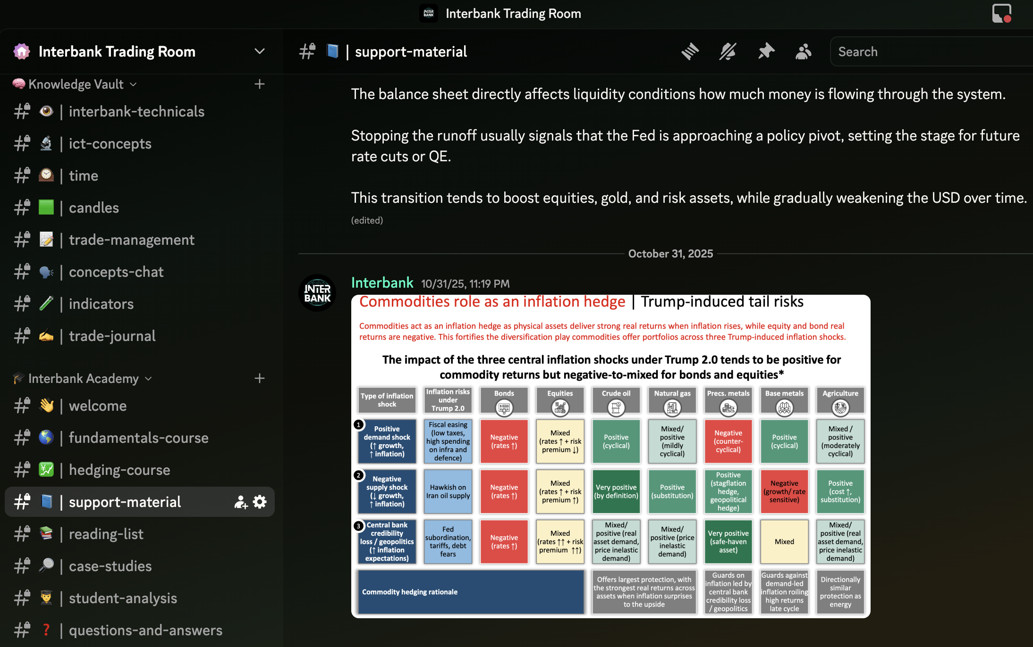Screen dimensions: 1033x647
Task: Click the Interbank username link
Action: (382, 283)
